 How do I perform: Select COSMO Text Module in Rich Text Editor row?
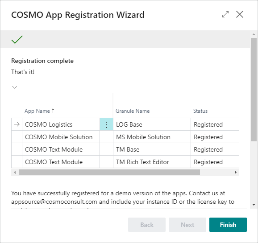tap(61, 162)
